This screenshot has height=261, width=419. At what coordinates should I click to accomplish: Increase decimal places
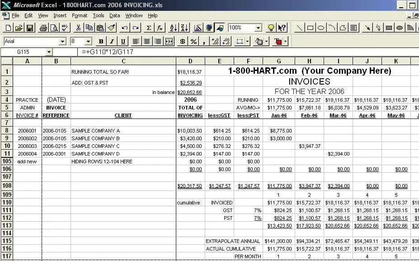pyautogui.click(x=215, y=42)
